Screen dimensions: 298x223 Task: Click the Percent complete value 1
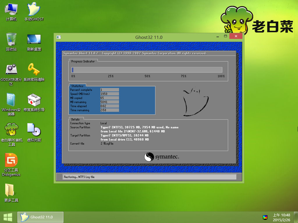110,90
